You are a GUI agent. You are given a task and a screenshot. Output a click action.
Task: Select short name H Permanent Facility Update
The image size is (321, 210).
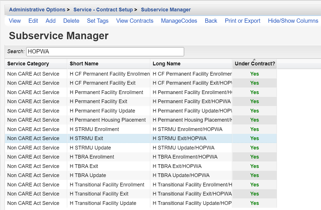point(102,111)
